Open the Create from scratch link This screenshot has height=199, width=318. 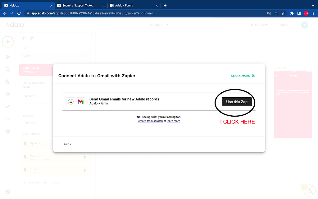150,121
